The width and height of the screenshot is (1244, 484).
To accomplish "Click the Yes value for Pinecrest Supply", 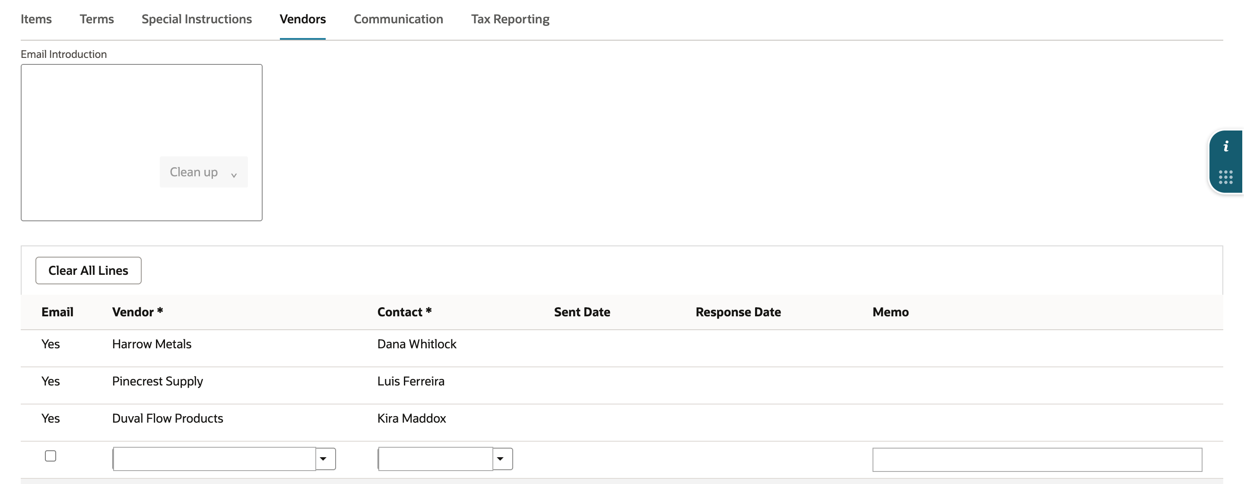I will [51, 381].
